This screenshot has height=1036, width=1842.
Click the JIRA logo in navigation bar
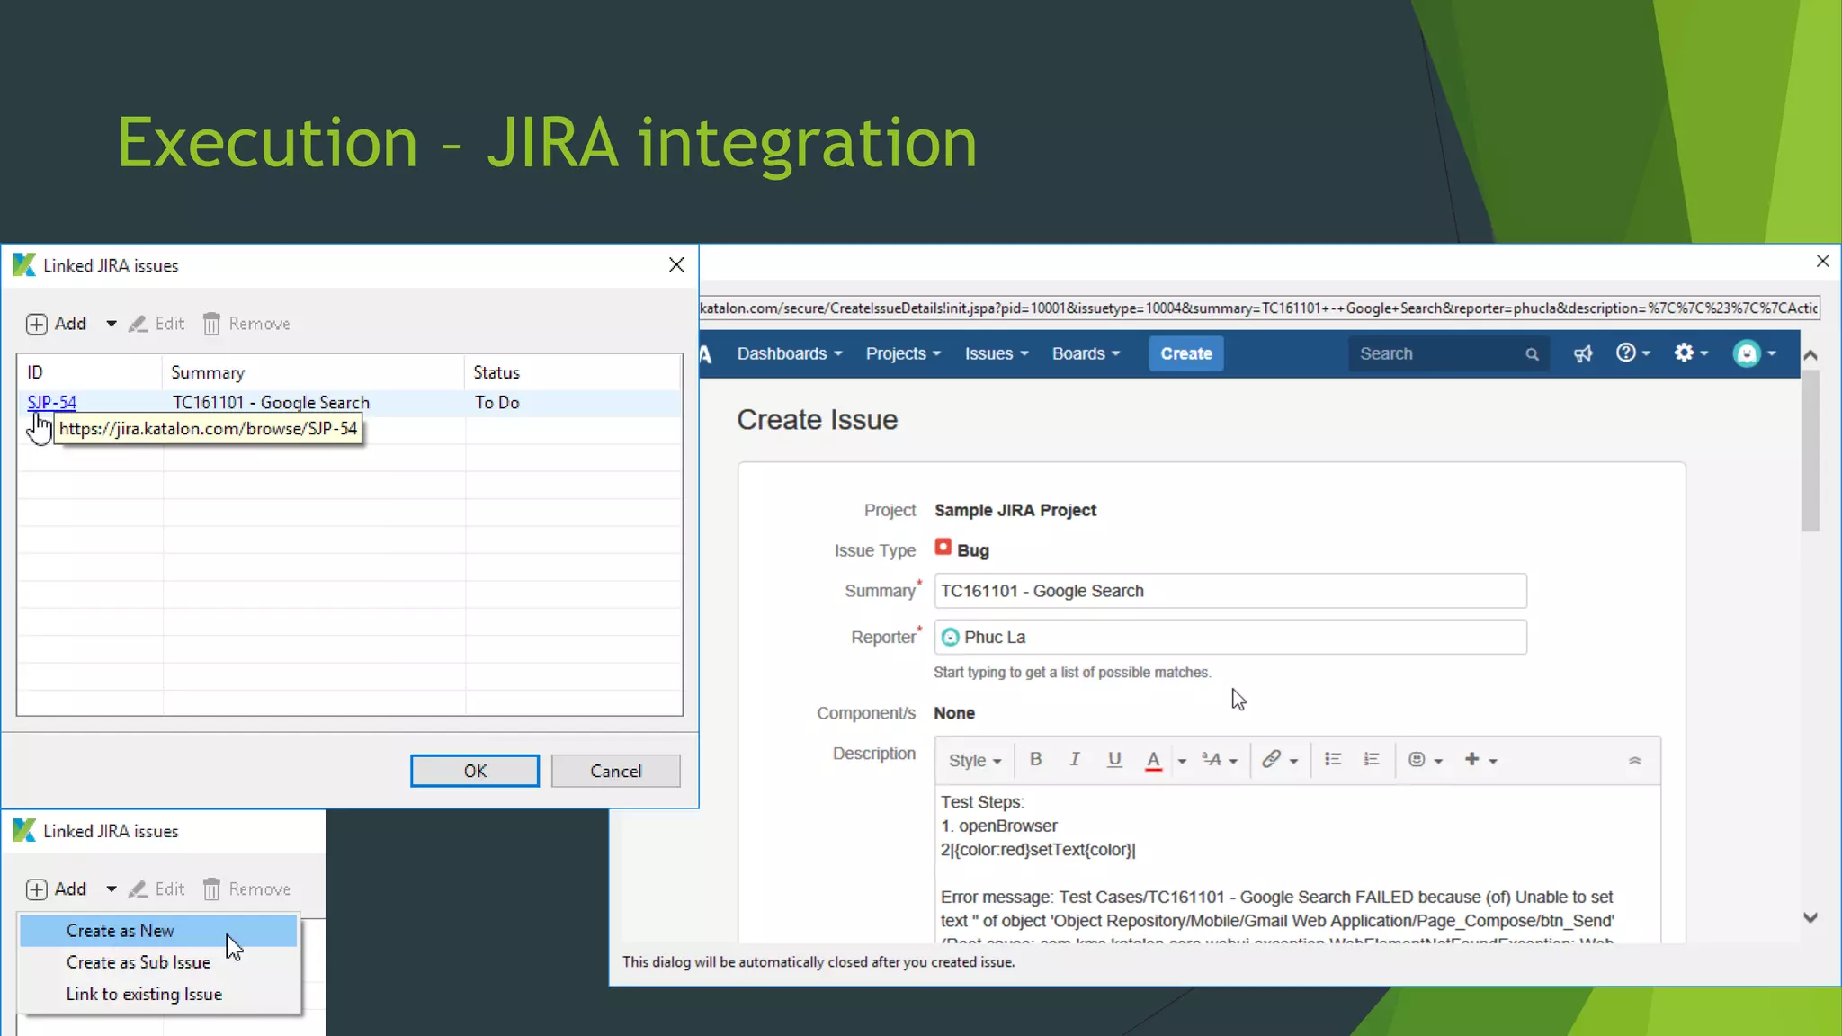point(706,354)
